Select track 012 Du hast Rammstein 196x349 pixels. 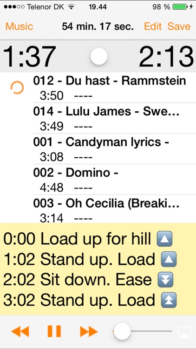click(114, 87)
